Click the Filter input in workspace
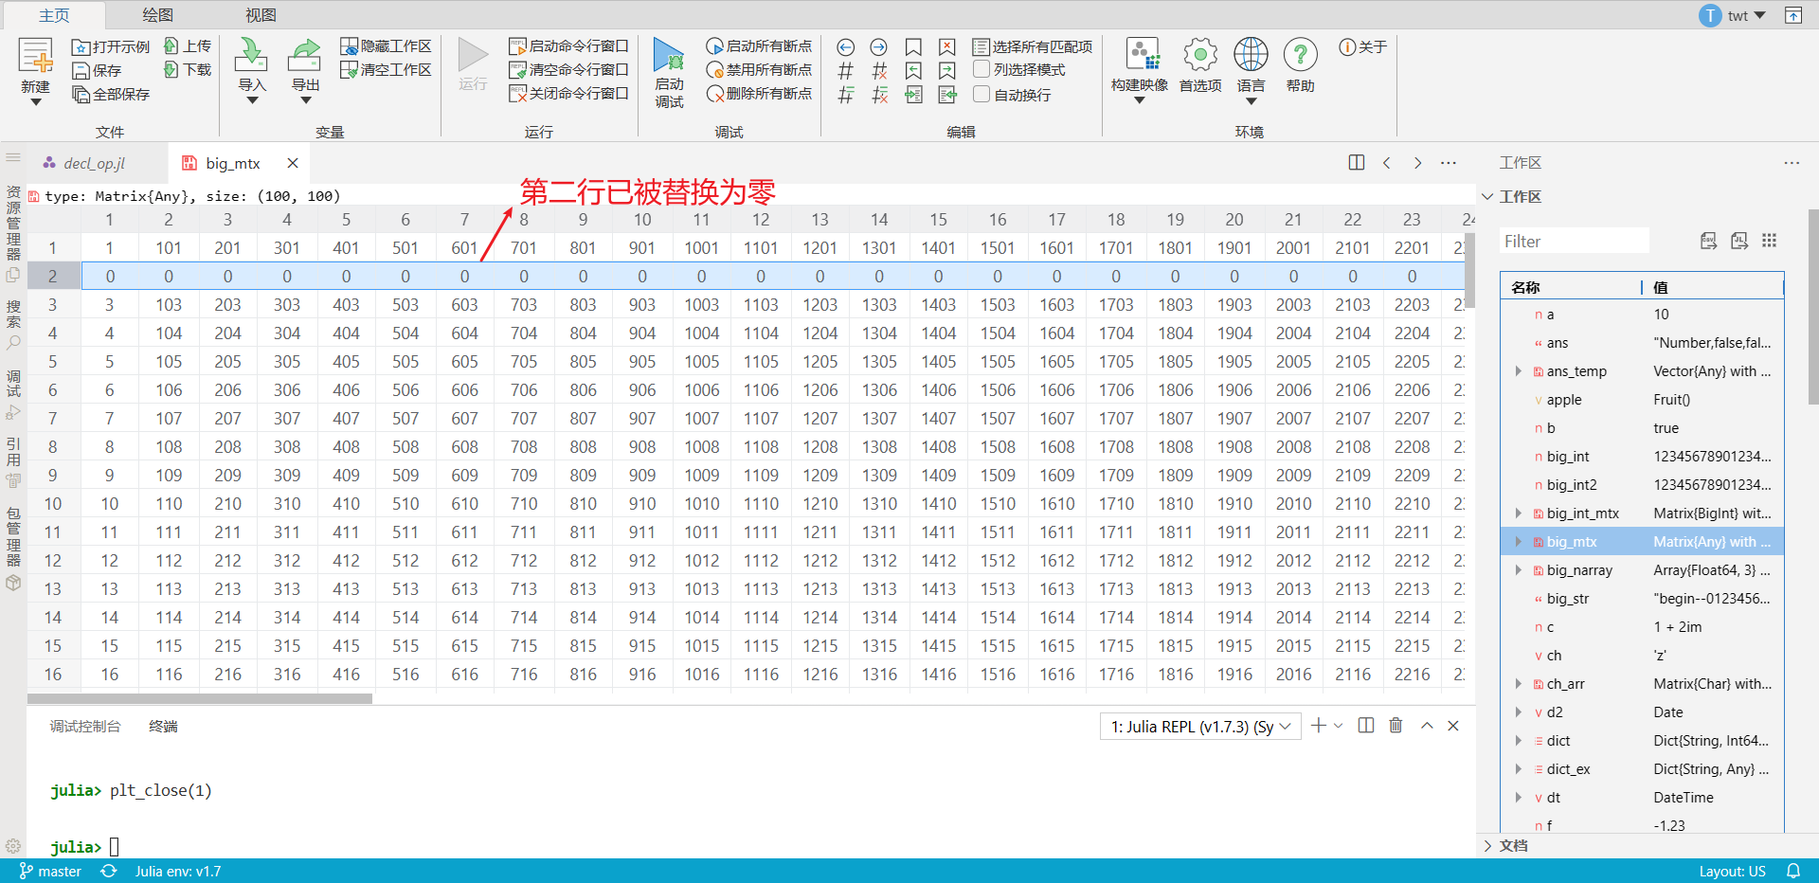 1574,242
